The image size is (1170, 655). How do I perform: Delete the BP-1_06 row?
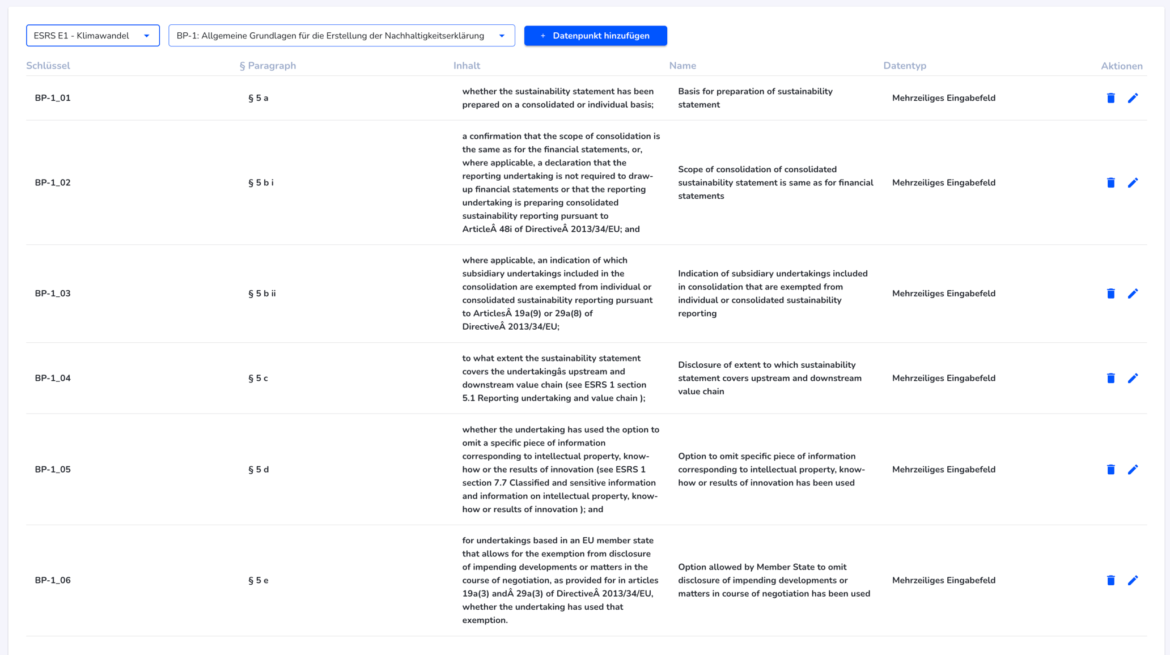click(x=1110, y=580)
